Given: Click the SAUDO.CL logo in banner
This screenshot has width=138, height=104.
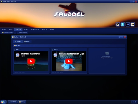Looking at the screenshot, I should 69,14.
